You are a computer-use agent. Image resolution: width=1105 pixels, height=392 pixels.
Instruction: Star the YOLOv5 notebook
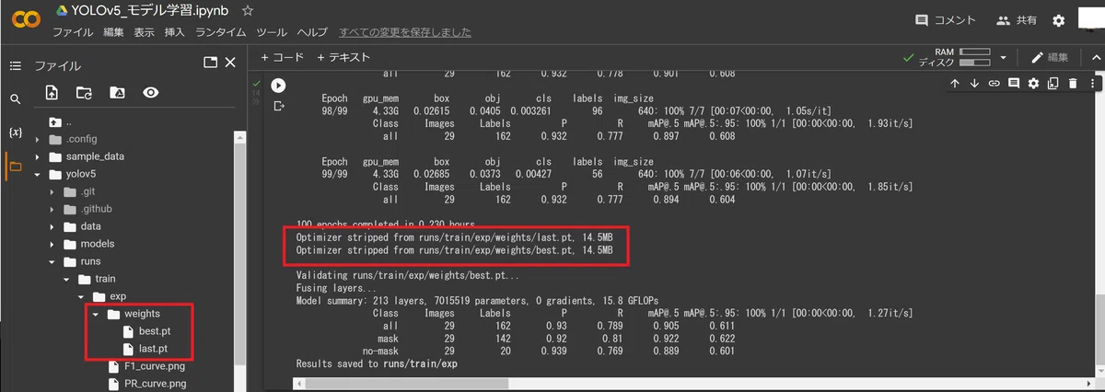click(x=248, y=11)
